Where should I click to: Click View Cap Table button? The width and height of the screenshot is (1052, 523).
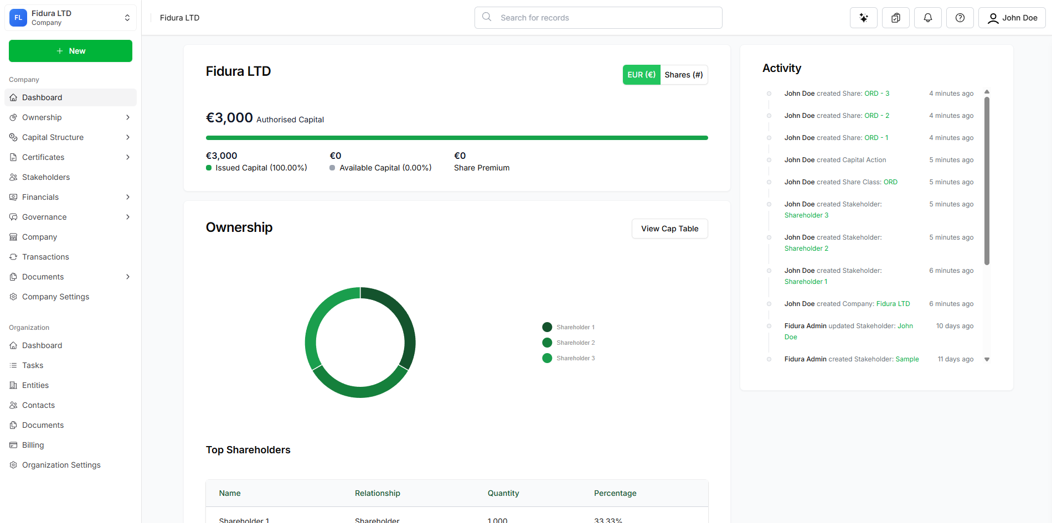tap(669, 229)
